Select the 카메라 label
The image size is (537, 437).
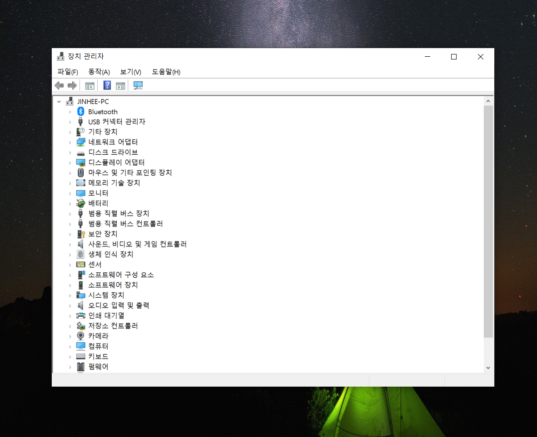(x=98, y=336)
